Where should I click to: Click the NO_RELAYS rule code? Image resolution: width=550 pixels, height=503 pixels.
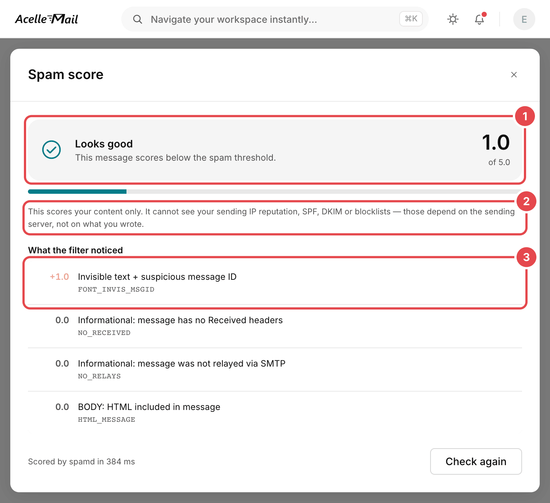coord(99,376)
